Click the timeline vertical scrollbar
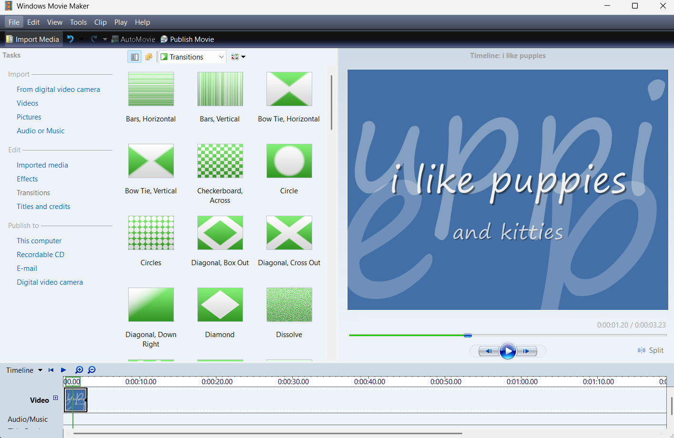This screenshot has height=438, width=674. pos(671,406)
